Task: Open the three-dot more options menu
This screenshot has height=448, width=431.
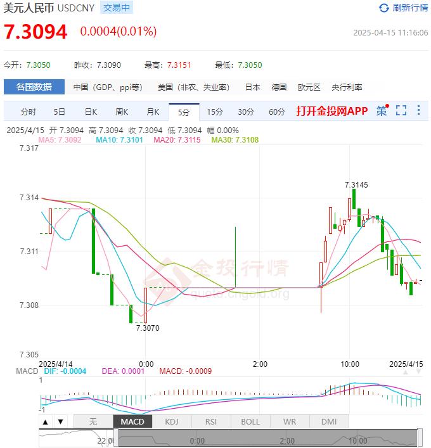Action: (x=418, y=110)
